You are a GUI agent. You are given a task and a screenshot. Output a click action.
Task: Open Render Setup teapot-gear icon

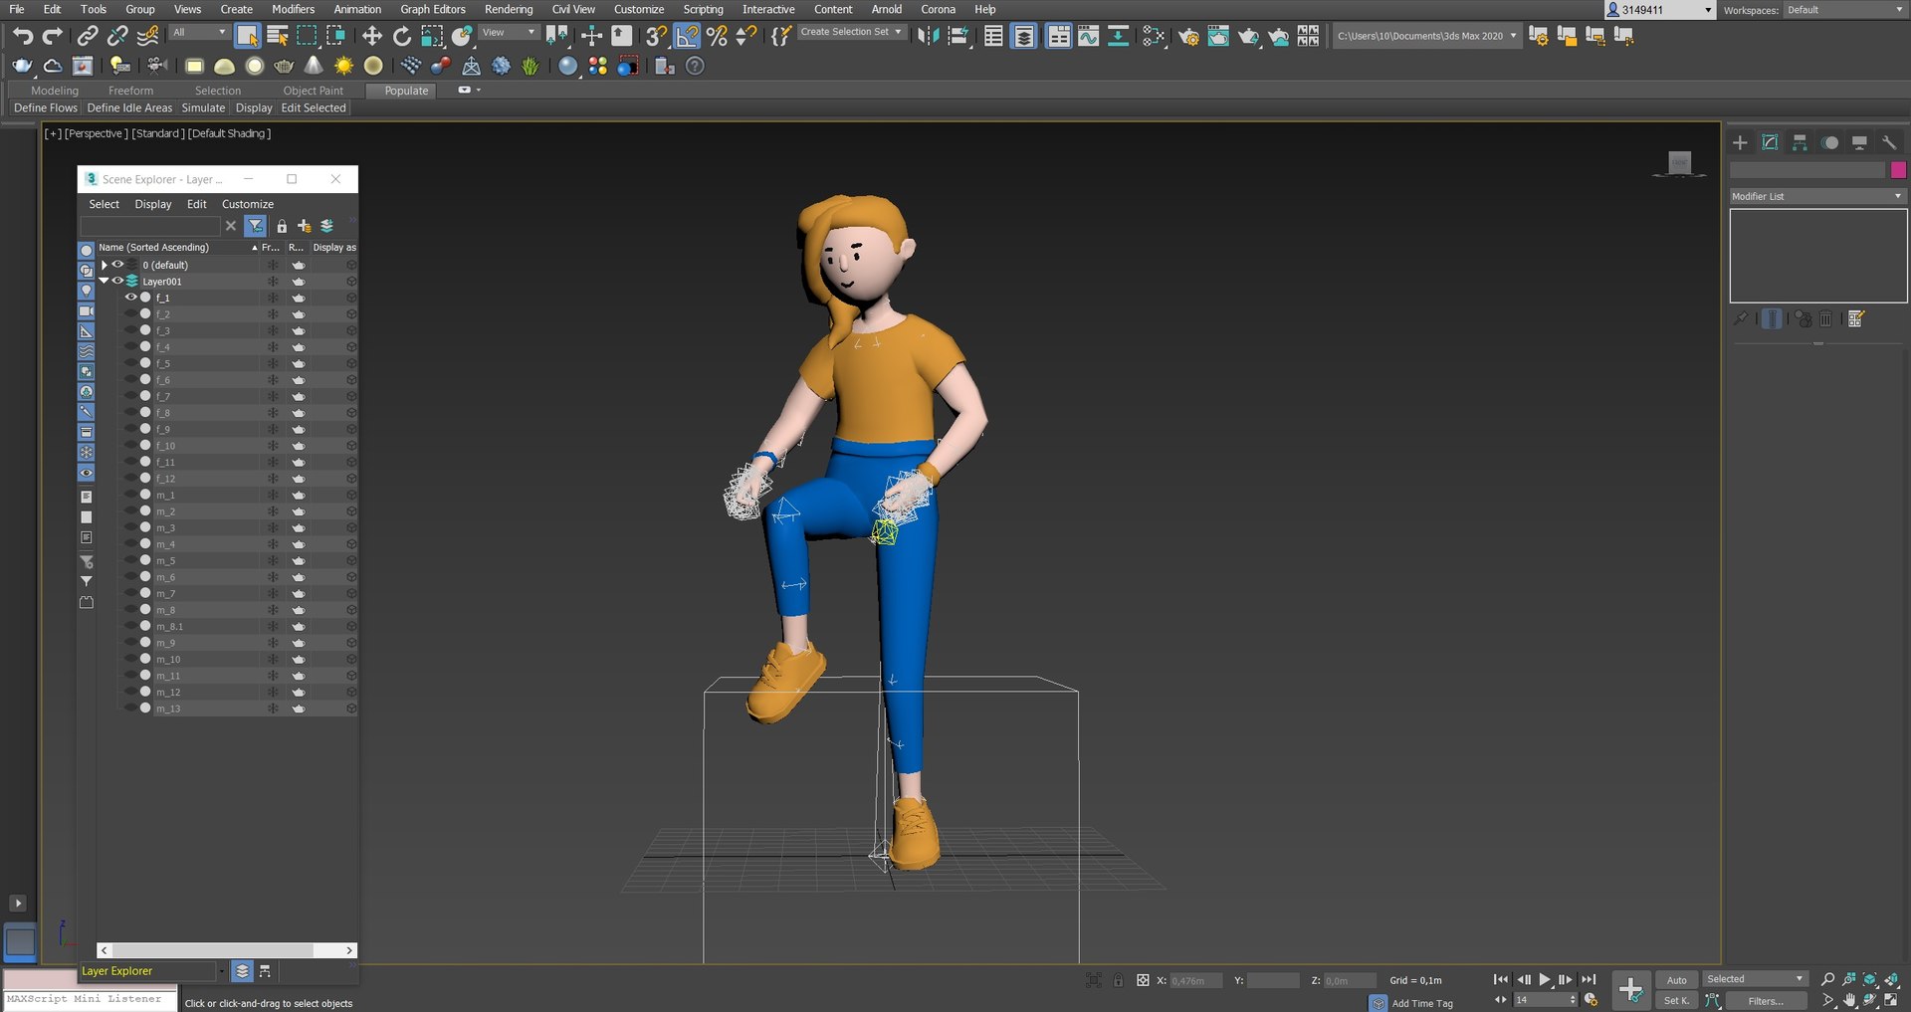(1188, 37)
